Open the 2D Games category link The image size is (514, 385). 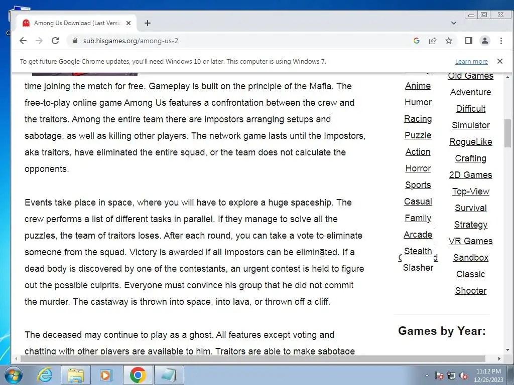click(x=471, y=175)
